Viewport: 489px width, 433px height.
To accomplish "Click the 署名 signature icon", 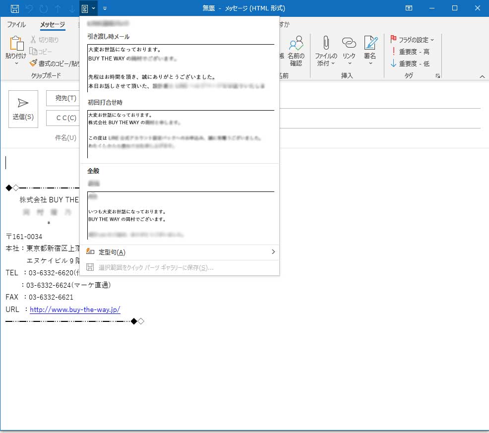I will [370, 43].
